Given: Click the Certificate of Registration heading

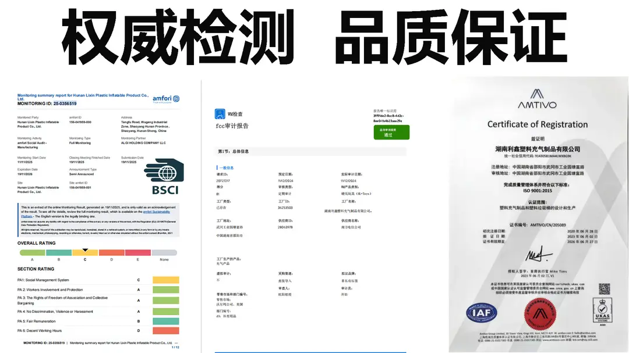Looking at the screenshot, I should coord(537,124).
